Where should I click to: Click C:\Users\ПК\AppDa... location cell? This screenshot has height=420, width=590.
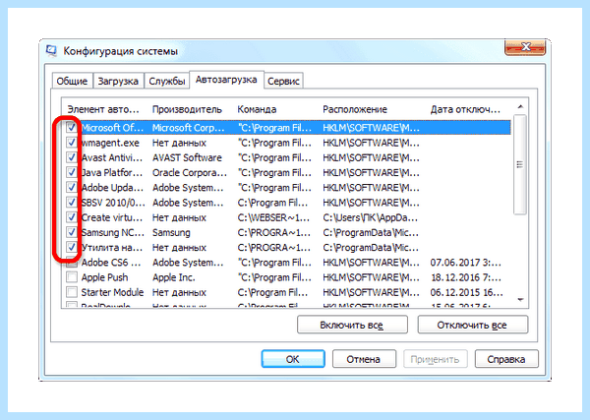tap(371, 217)
